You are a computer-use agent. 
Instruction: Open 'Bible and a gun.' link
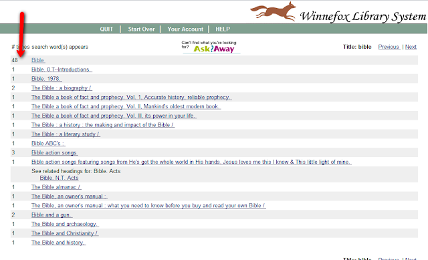pyautogui.click(x=51, y=215)
